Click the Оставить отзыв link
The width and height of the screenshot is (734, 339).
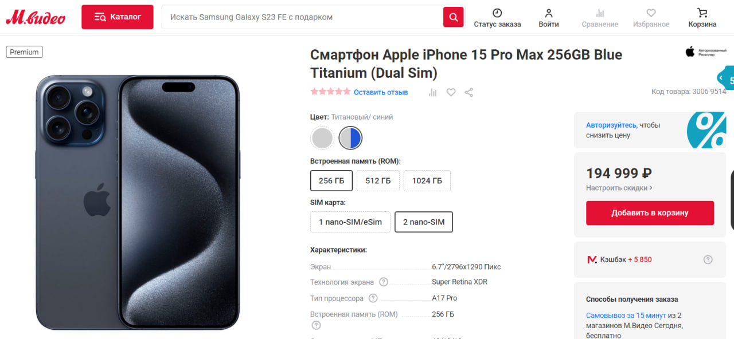(381, 92)
